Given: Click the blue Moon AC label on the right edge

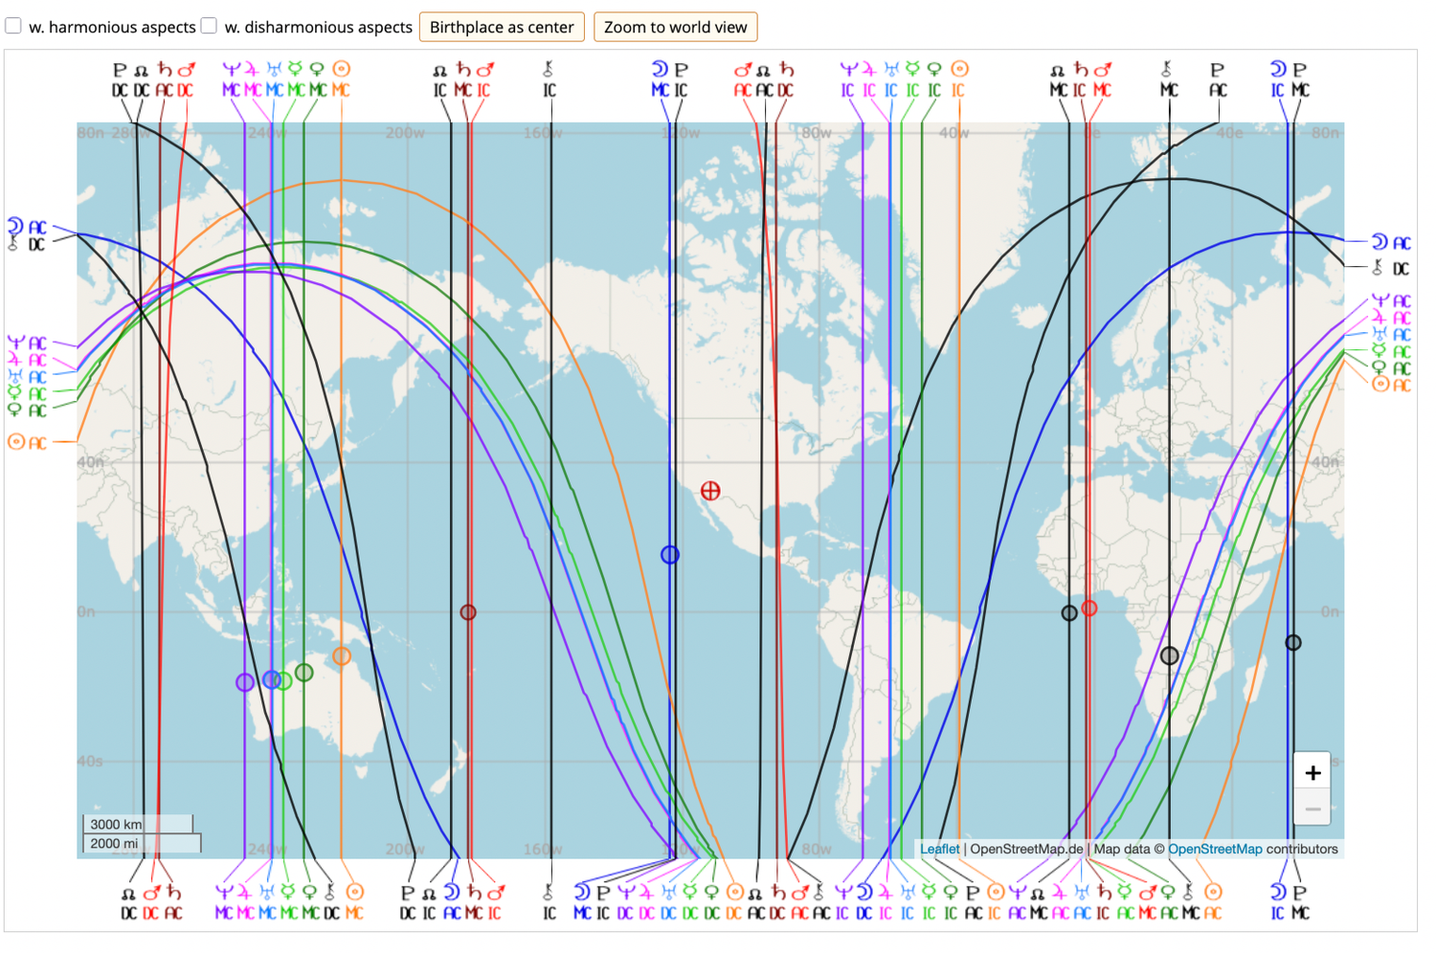Looking at the screenshot, I should click(x=1391, y=243).
